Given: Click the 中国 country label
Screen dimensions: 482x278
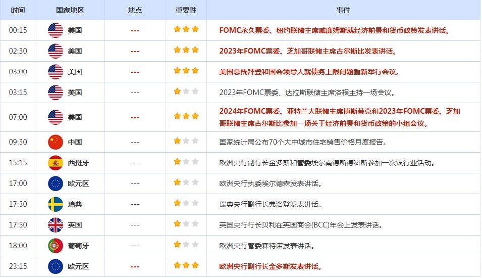Looking at the screenshot, I should [75, 142].
